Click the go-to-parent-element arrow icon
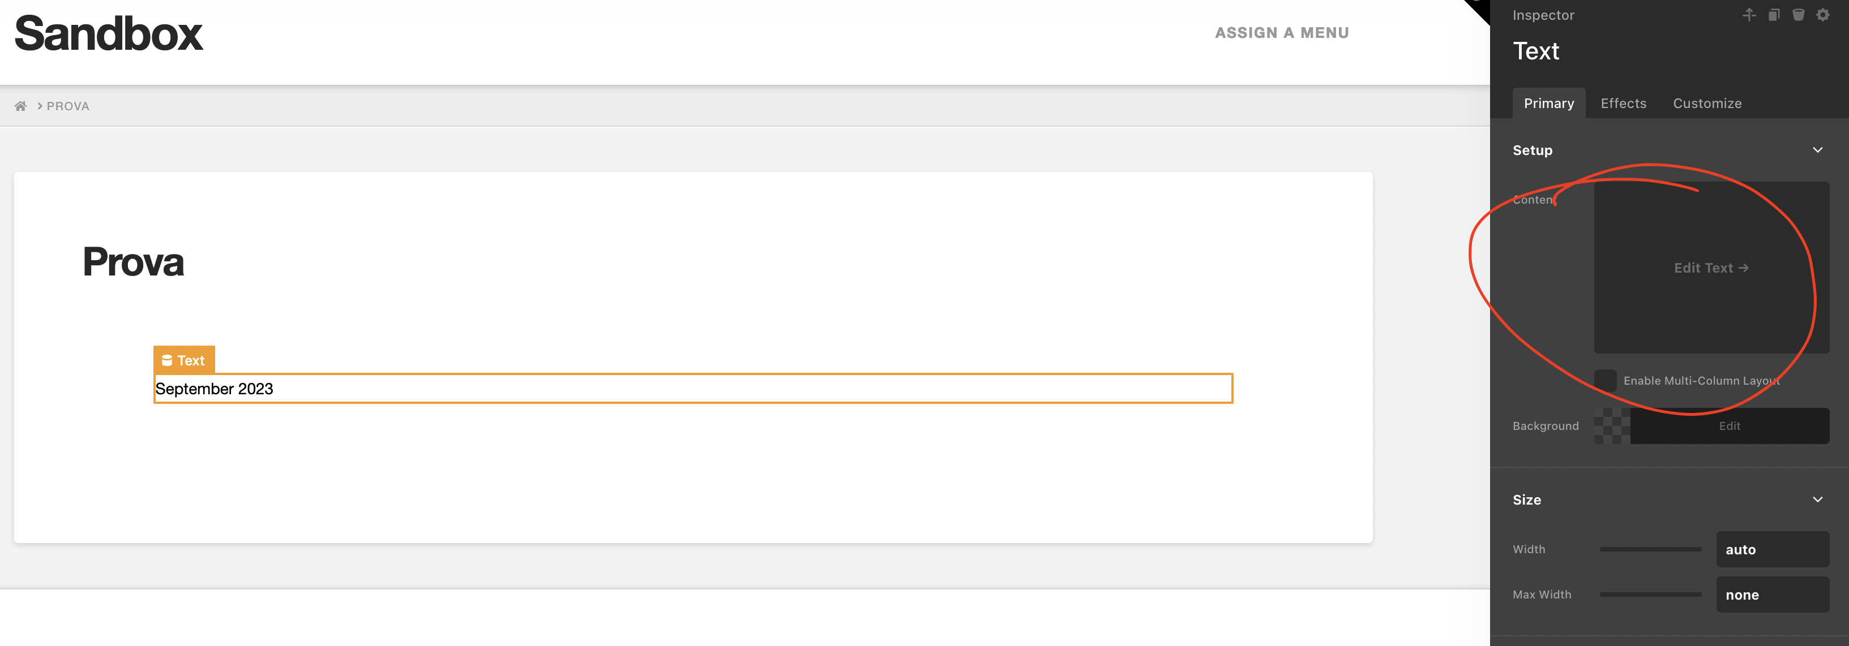The width and height of the screenshot is (1849, 646). click(x=1749, y=15)
